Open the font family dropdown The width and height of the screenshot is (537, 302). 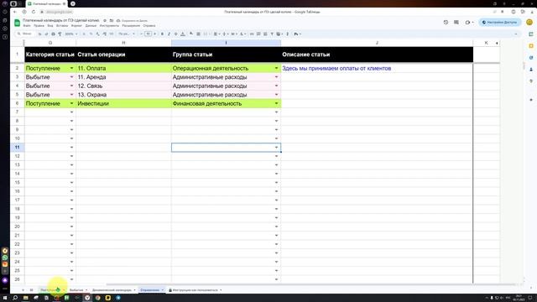pyautogui.click(x=127, y=34)
